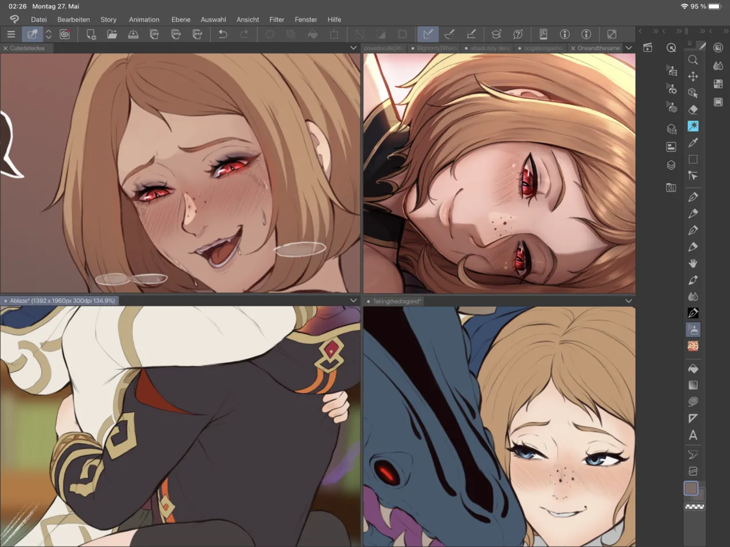Switch to the Oneandthesame tab
The image size is (730, 547).
598,48
